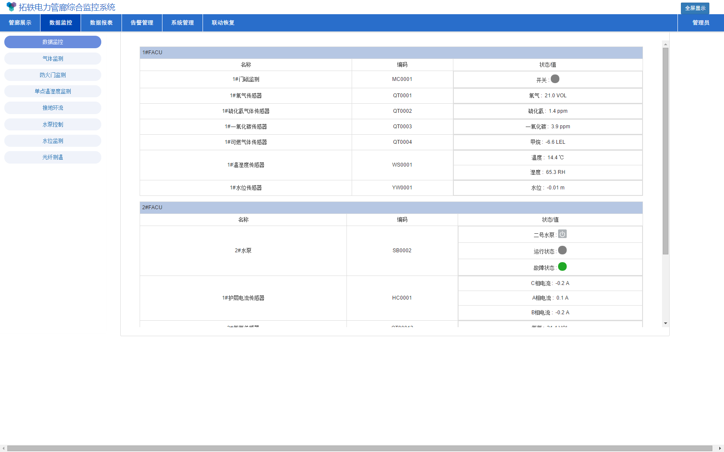Screen dimensions: 724x452
Task: Click the system logo in the top-left corner
Action: click(x=10, y=6)
